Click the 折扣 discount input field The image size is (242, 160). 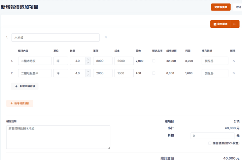coord(212,136)
